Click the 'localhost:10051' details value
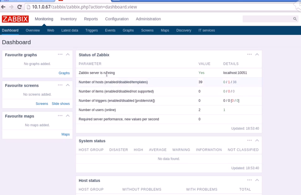The height and width of the screenshot is (195, 301). [x=235, y=73]
